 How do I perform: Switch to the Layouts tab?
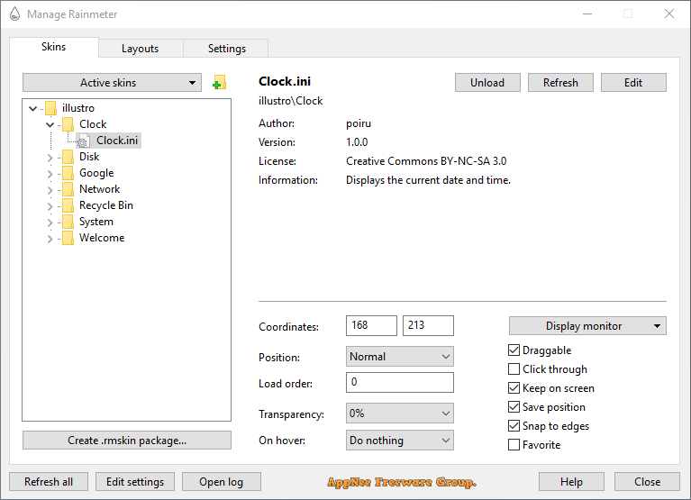(141, 49)
